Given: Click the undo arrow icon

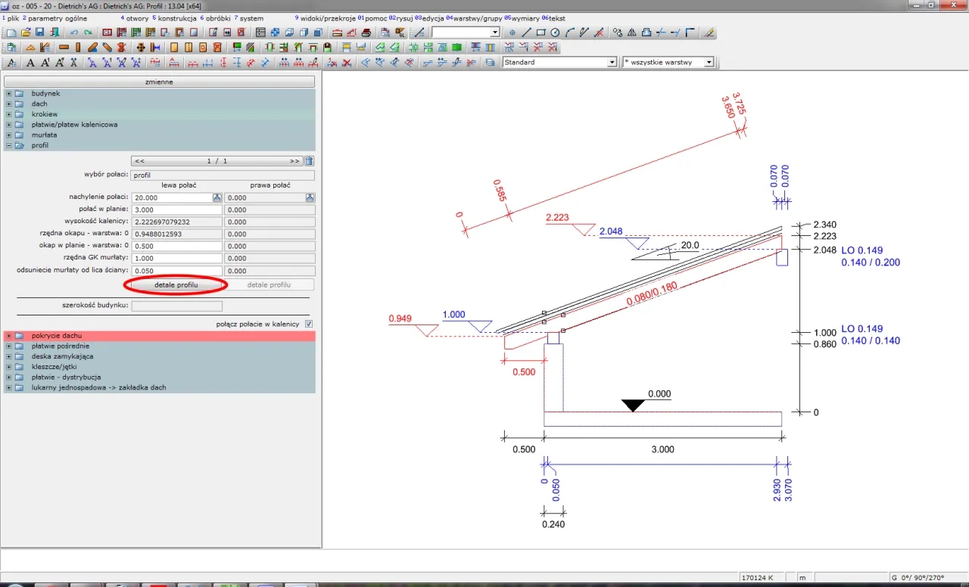Looking at the screenshot, I should point(73,33).
